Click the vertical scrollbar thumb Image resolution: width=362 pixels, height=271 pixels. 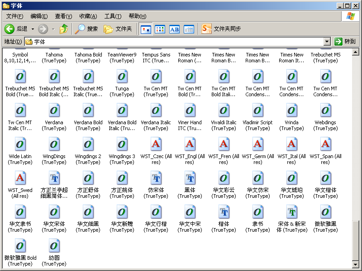pyautogui.click(x=356, y=240)
